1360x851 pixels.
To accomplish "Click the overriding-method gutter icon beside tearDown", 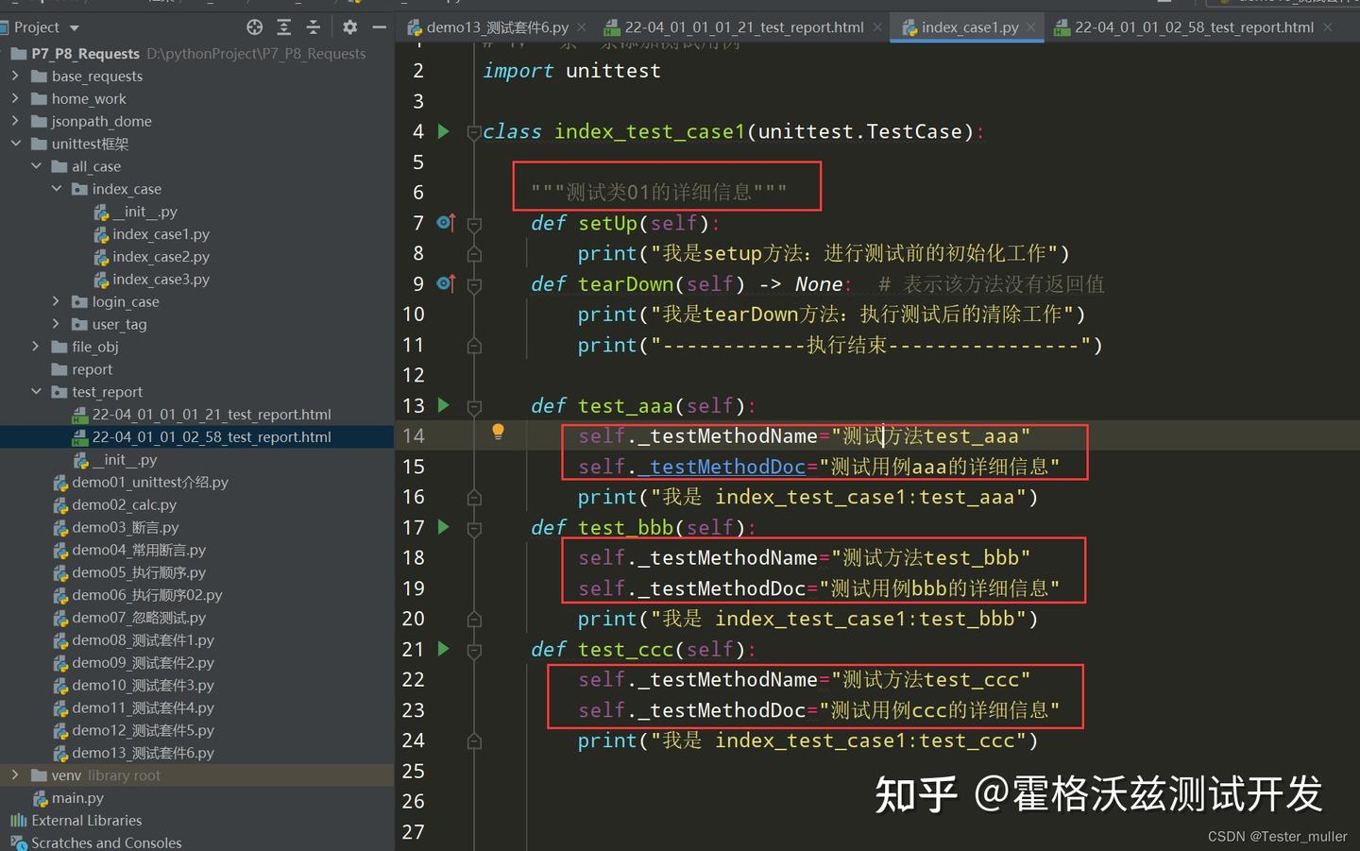I will (444, 283).
